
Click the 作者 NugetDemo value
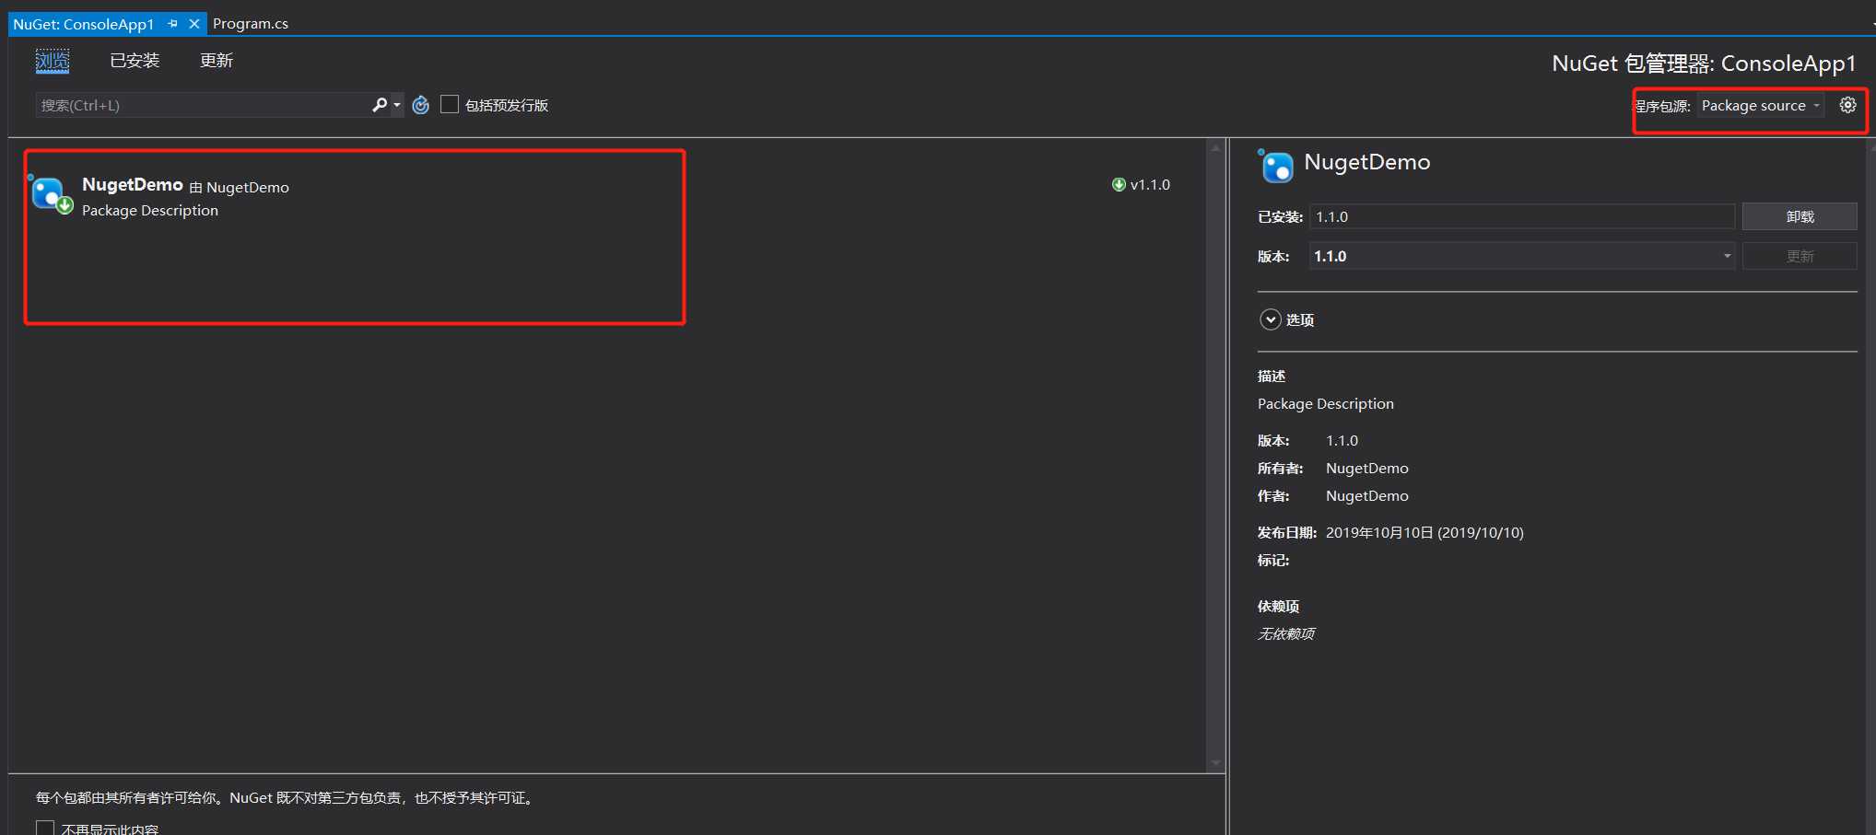1367,495
